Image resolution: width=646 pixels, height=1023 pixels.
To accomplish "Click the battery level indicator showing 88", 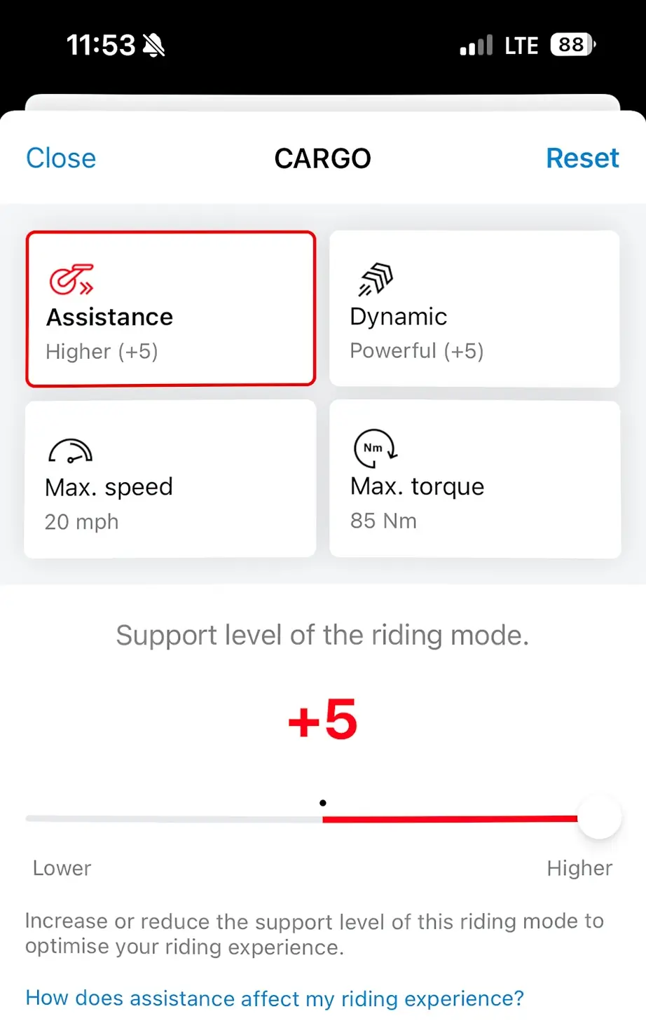I will [x=571, y=45].
